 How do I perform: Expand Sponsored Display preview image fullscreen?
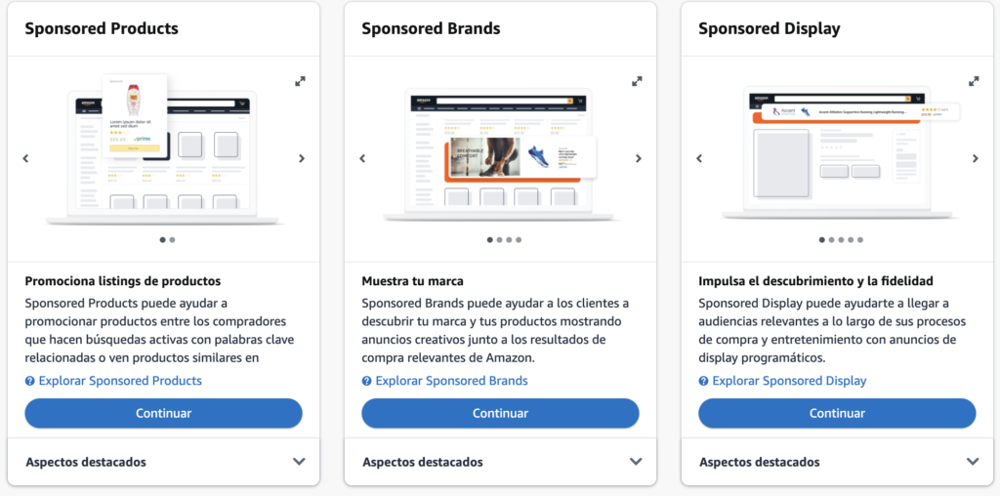point(974,81)
